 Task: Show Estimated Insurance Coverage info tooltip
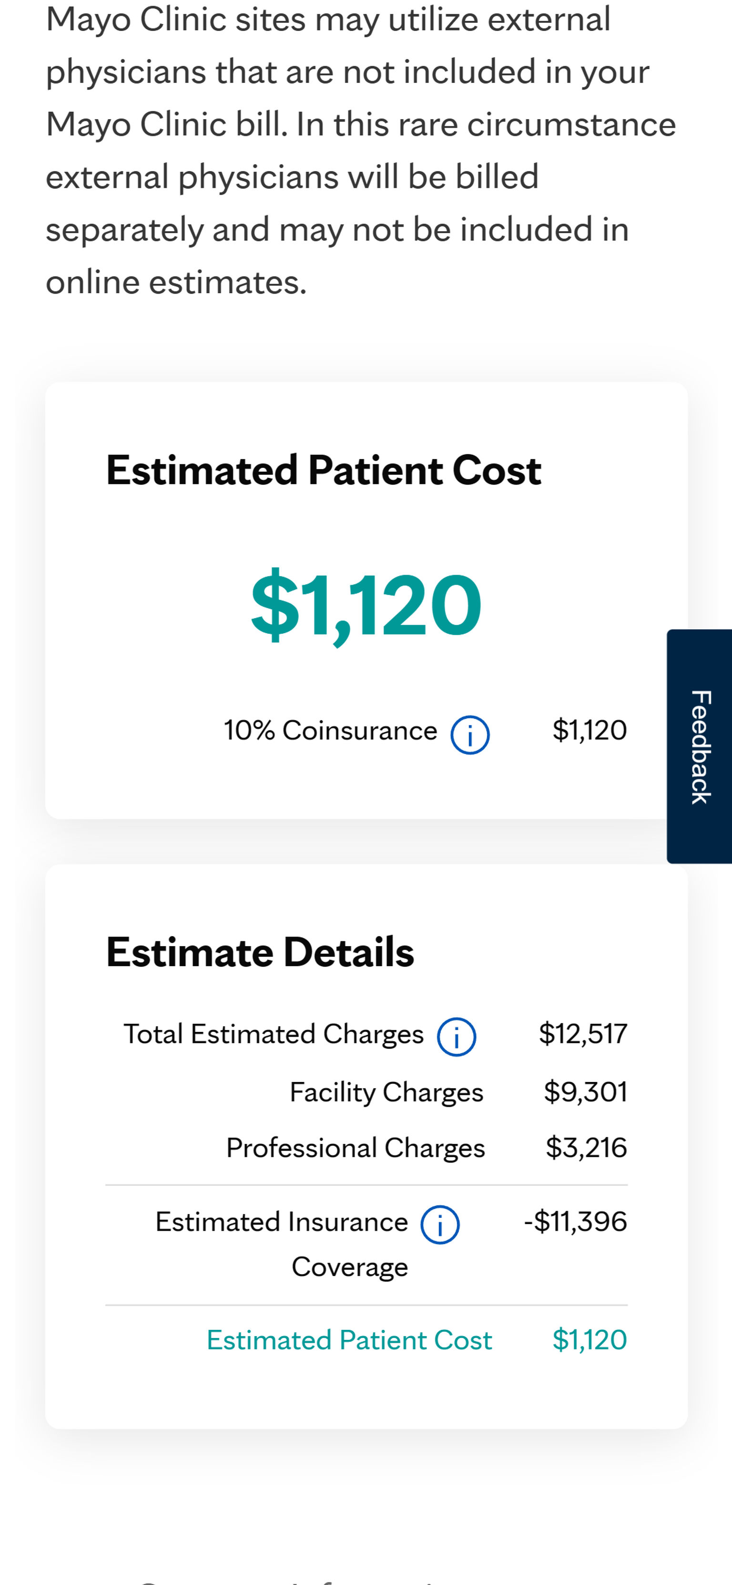[439, 1225]
